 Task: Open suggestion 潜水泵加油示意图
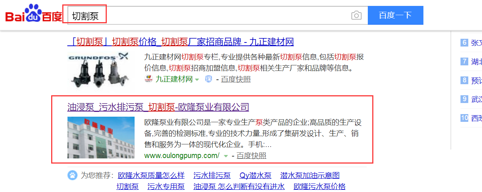coord(310,175)
